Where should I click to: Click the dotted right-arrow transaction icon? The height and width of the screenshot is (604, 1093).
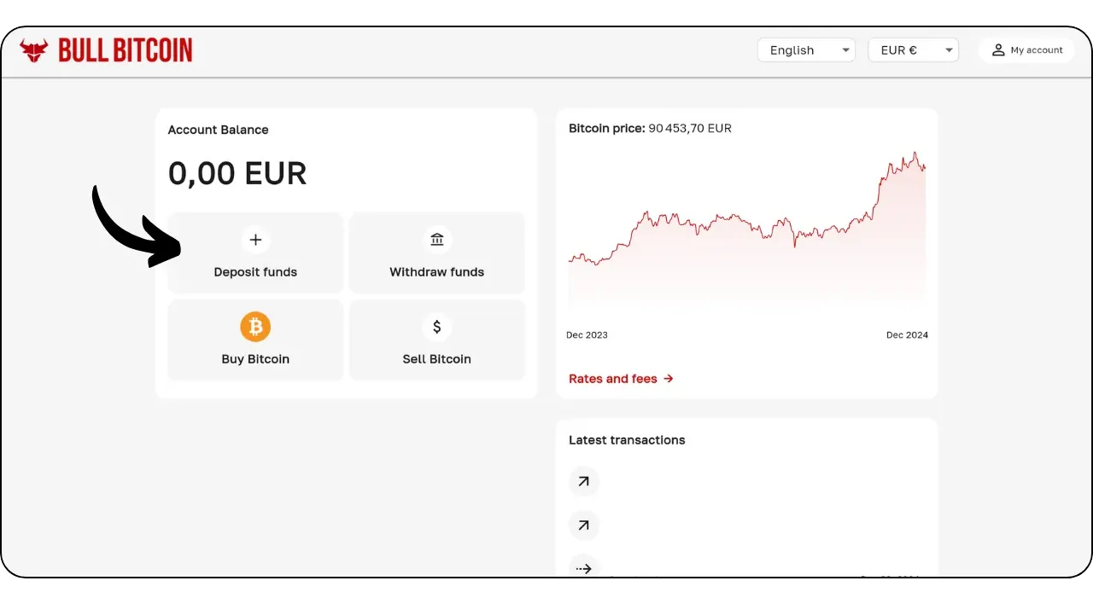point(584,568)
